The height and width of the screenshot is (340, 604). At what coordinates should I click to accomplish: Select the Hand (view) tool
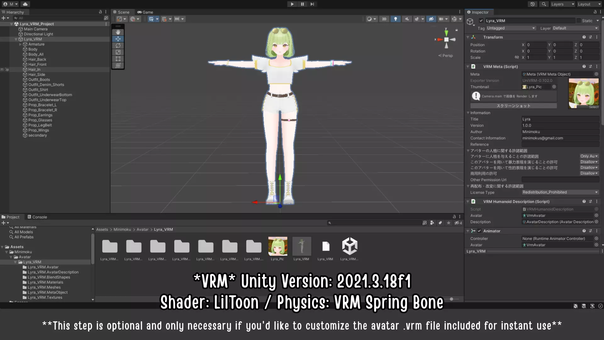pos(118,32)
